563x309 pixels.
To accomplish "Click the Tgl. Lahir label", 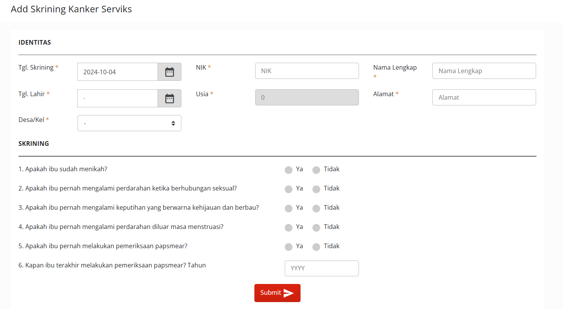I will (x=34, y=94).
